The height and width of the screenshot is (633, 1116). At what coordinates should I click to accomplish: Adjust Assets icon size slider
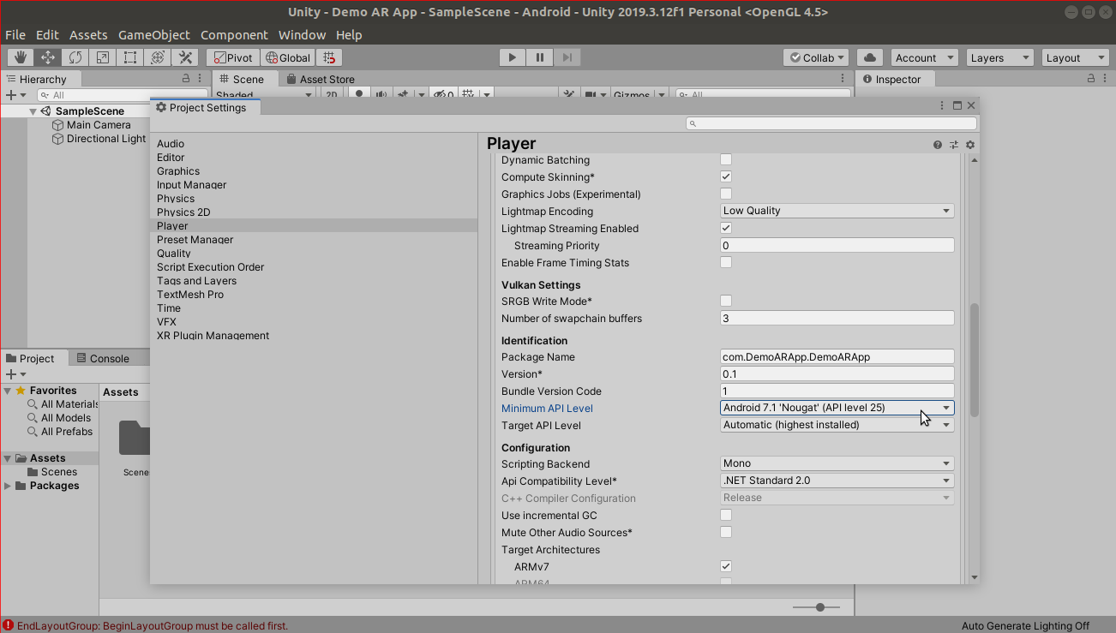pos(820,606)
